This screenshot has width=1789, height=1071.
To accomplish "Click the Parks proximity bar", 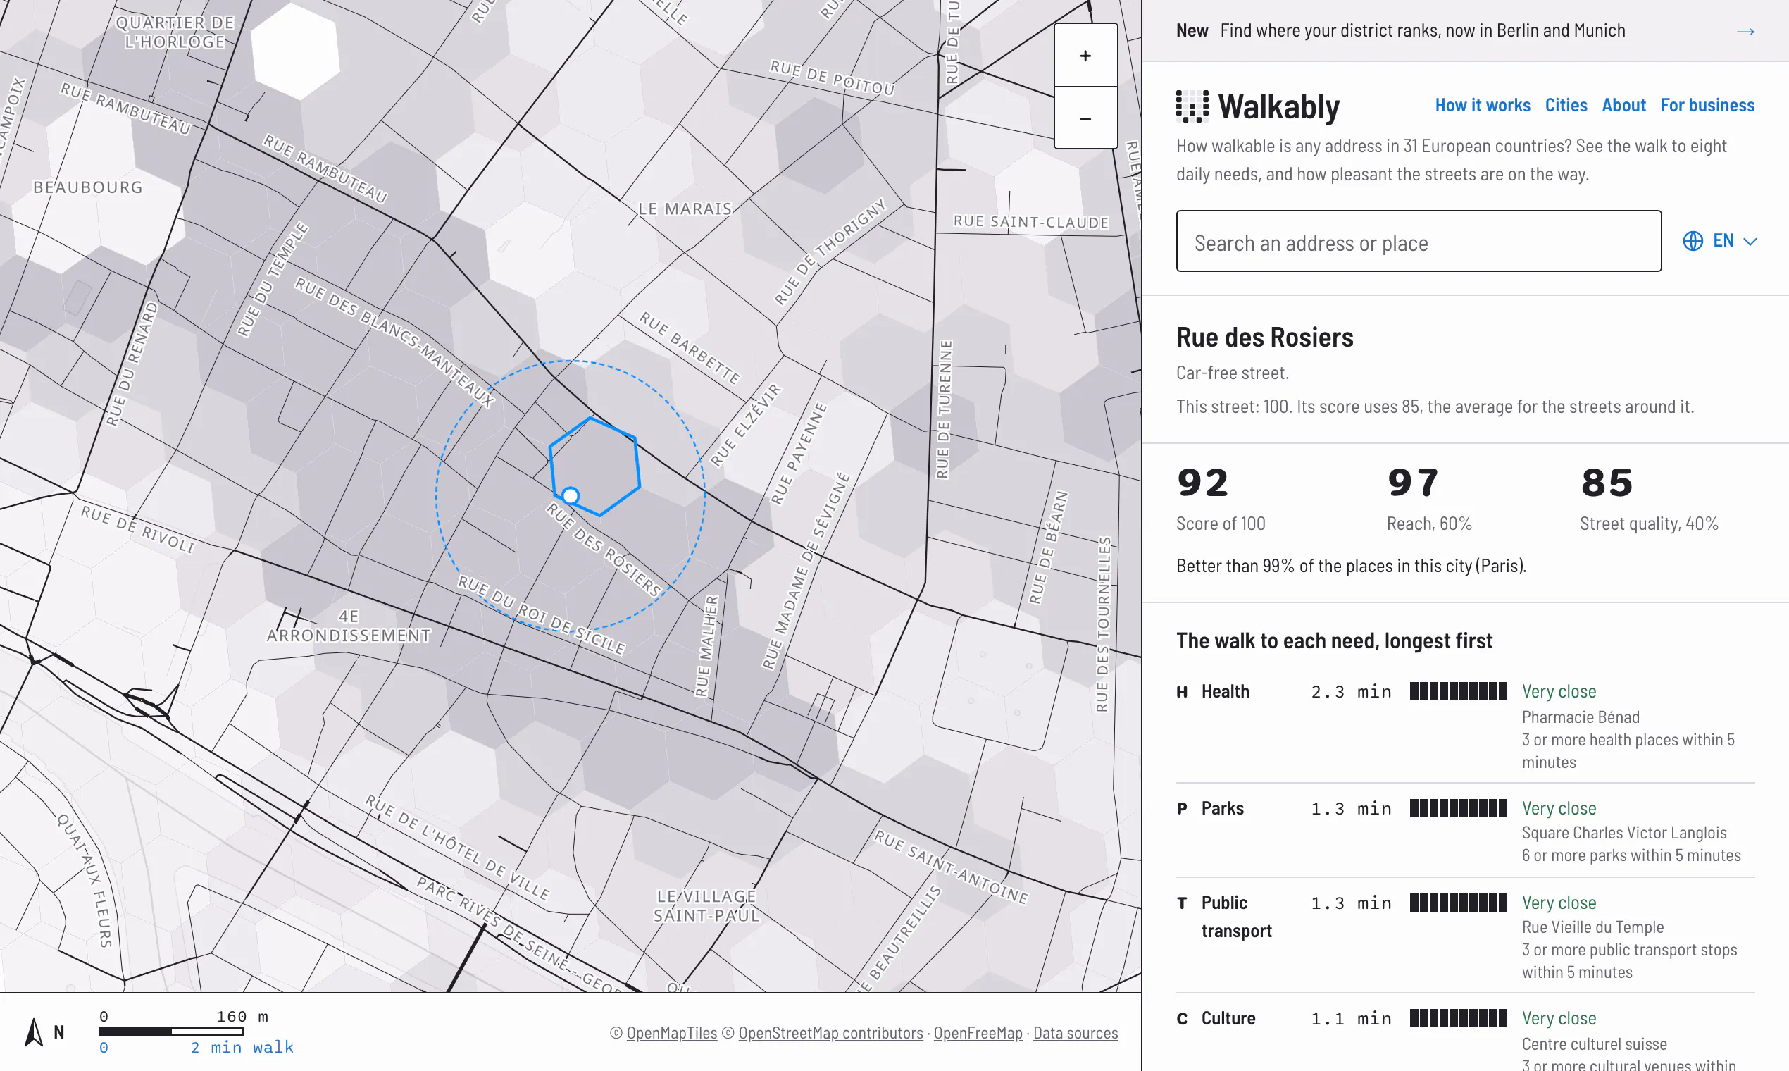I will [1458, 808].
